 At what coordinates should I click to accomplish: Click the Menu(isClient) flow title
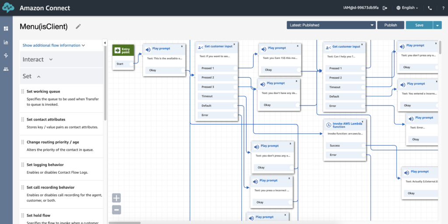point(44,27)
